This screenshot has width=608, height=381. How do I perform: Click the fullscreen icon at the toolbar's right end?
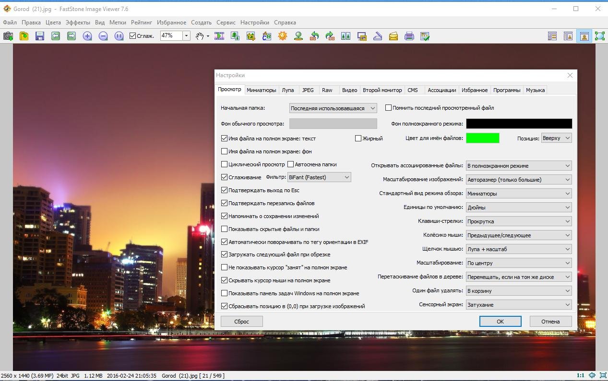[x=600, y=36]
